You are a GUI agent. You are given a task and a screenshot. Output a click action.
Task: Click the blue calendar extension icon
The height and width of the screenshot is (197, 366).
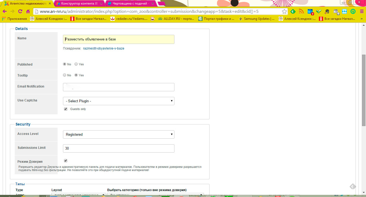click(x=310, y=12)
